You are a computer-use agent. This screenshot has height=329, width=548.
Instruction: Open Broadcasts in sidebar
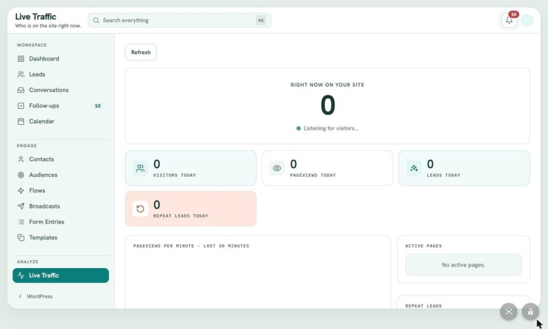[x=60, y=206]
